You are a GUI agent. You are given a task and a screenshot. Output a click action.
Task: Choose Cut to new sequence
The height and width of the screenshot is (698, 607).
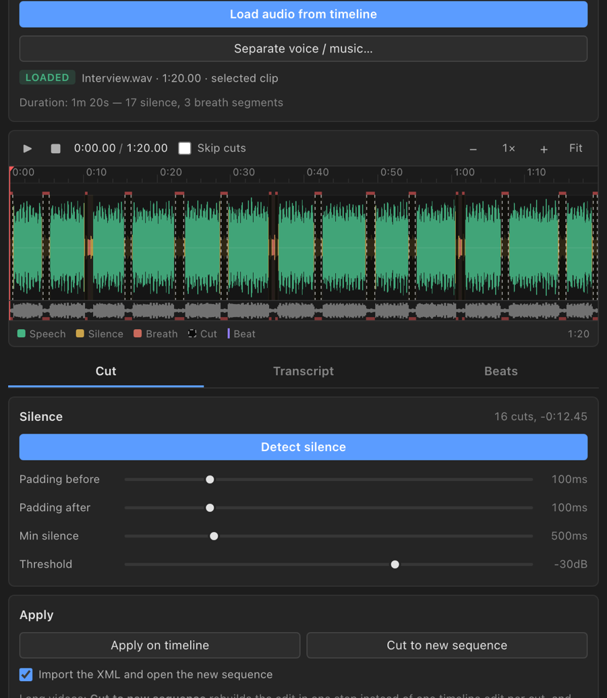(446, 645)
